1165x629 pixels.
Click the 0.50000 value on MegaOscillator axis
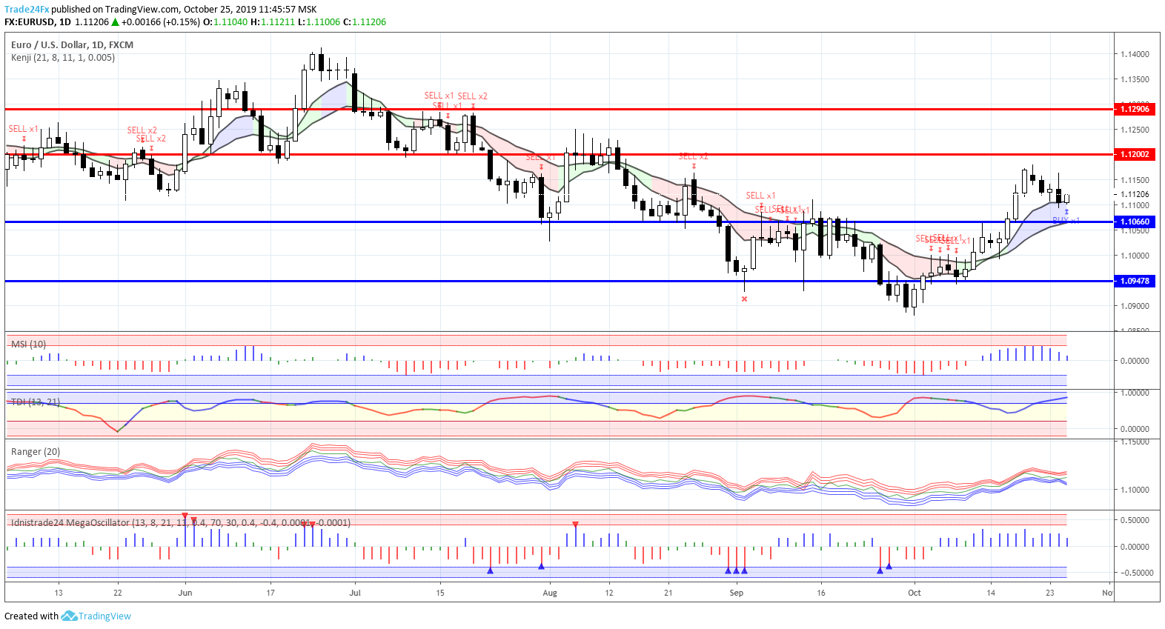(1135, 520)
